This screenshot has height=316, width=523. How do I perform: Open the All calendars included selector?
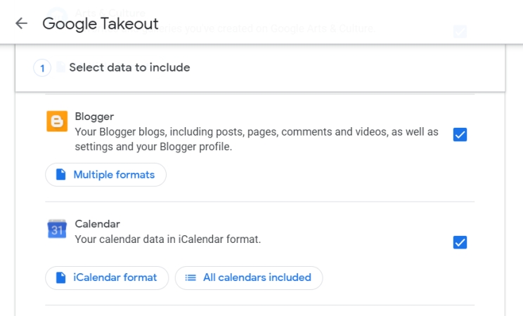tap(249, 277)
